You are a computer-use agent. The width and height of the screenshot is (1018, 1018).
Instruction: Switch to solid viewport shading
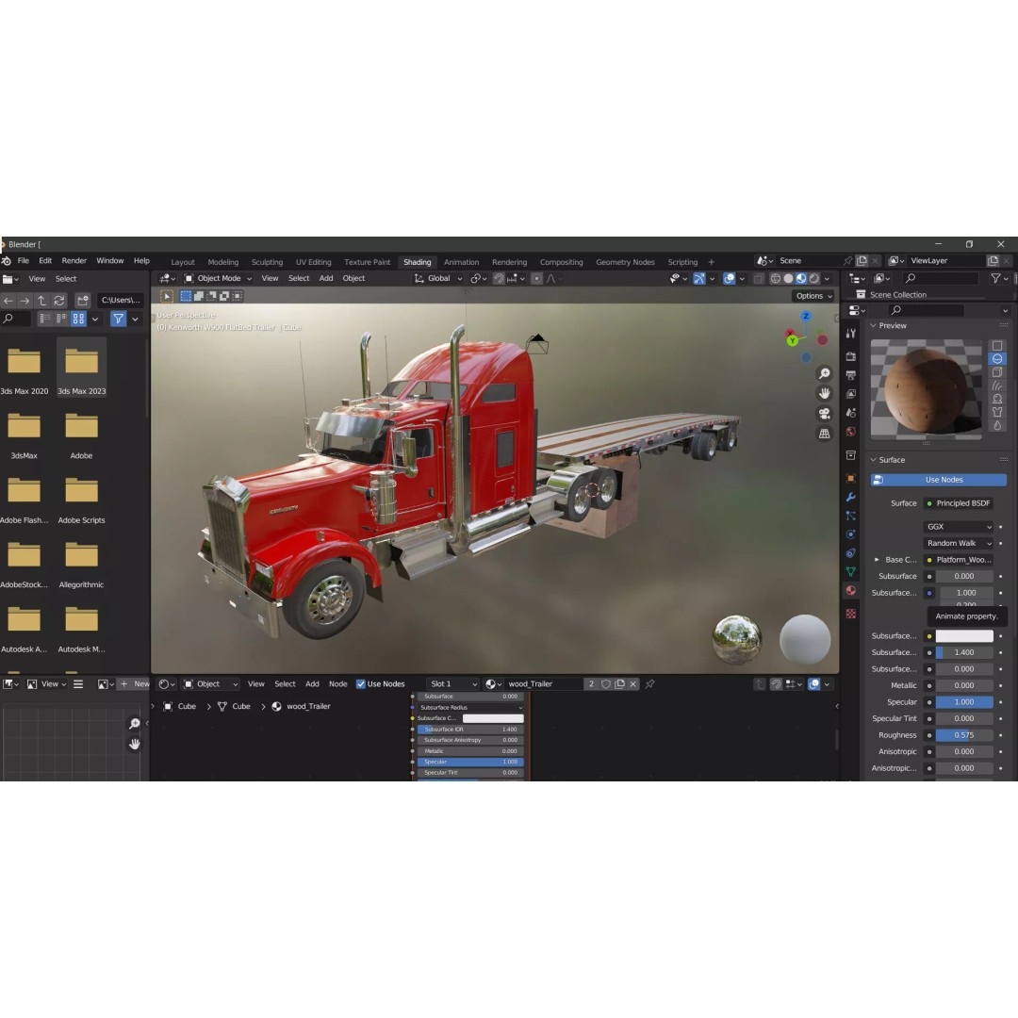(x=788, y=278)
